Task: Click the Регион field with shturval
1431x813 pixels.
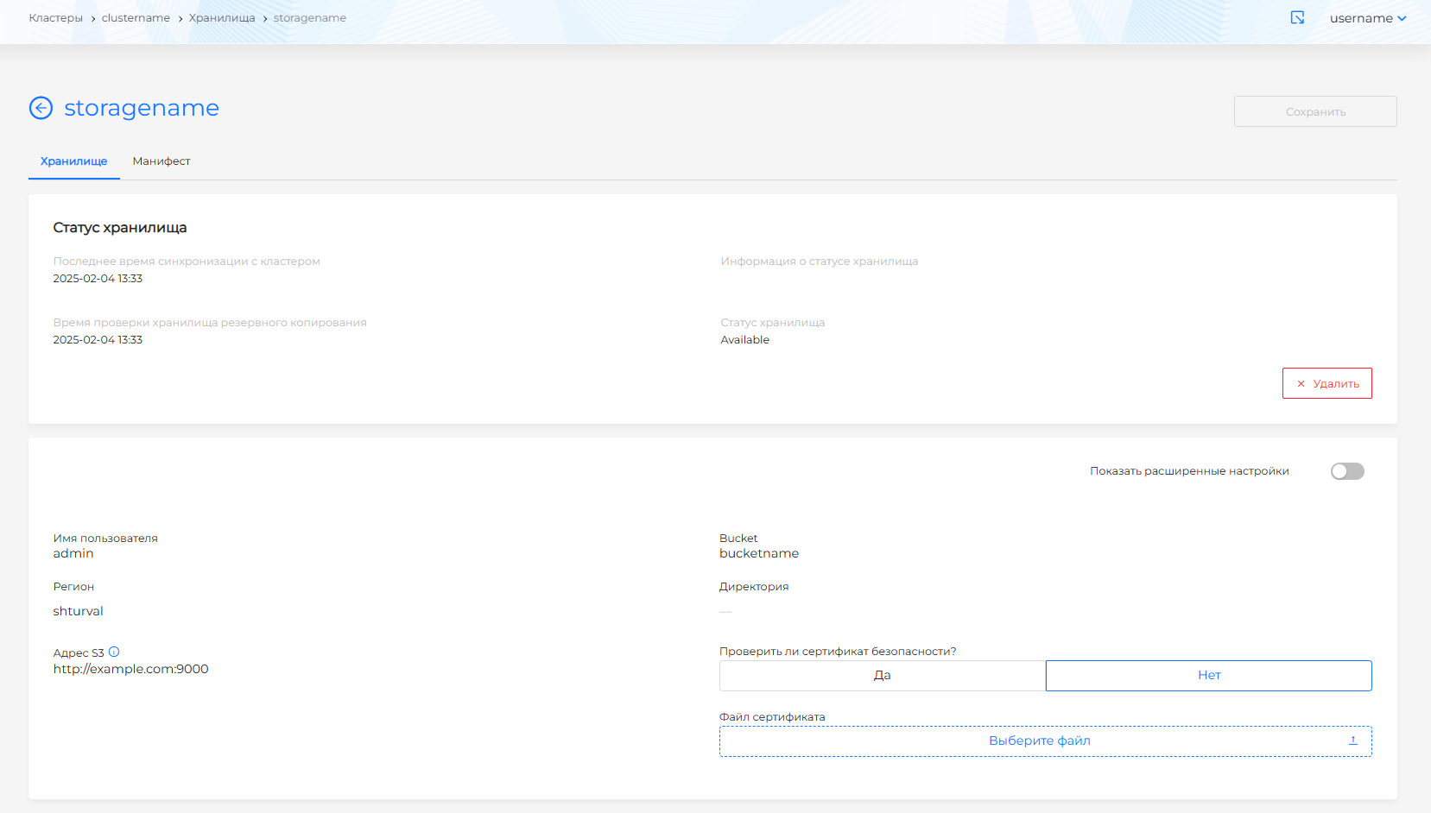Action: click(79, 611)
